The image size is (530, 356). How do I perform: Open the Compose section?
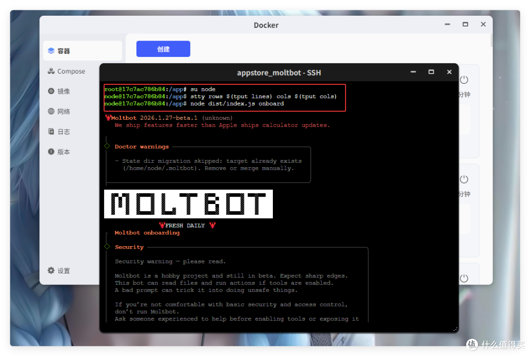click(x=66, y=71)
